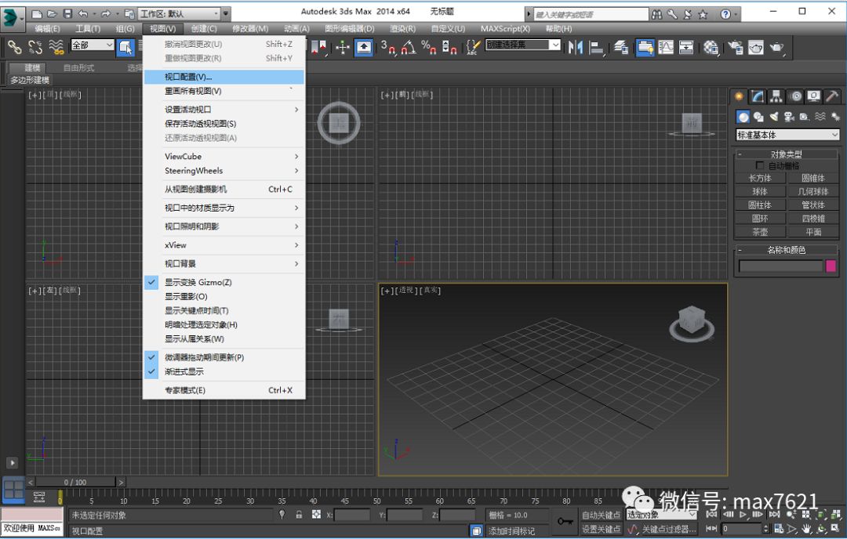The image size is (847, 539).
Task: Select the Cameras category icon
Action: pyautogui.click(x=789, y=117)
